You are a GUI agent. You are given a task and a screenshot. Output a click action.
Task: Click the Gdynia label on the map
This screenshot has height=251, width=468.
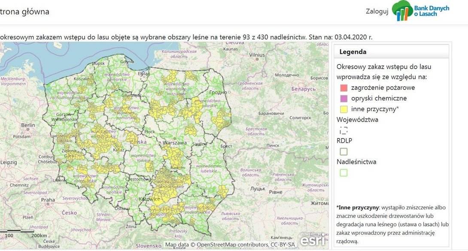127,62
